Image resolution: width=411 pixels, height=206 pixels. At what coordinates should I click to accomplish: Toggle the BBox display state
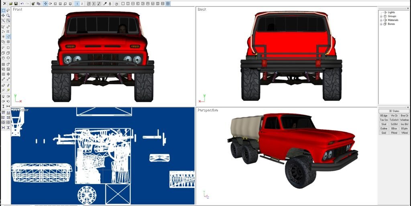point(394,128)
